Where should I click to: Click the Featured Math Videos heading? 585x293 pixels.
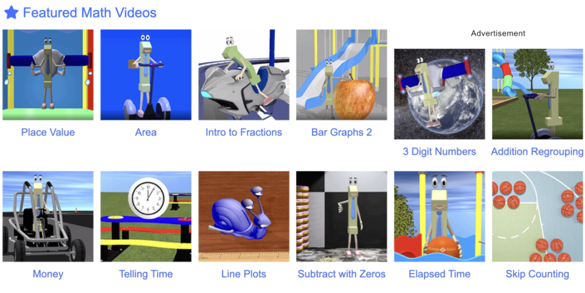point(90,13)
